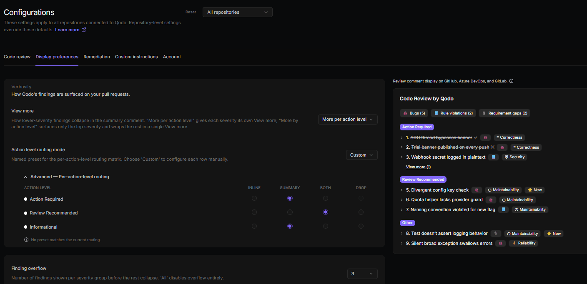This screenshot has height=284, width=587.
Task: Click the rule icon beside Naming convention violated
Action: (504, 209)
